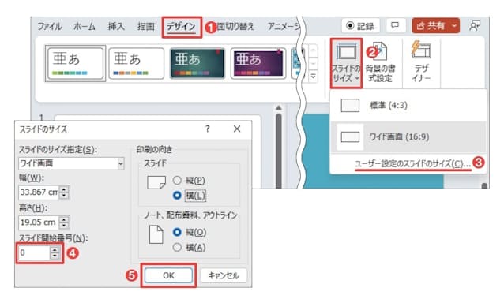Decrease slide start number with down spinner
The height and width of the screenshot is (299, 504).
point(55,256)
